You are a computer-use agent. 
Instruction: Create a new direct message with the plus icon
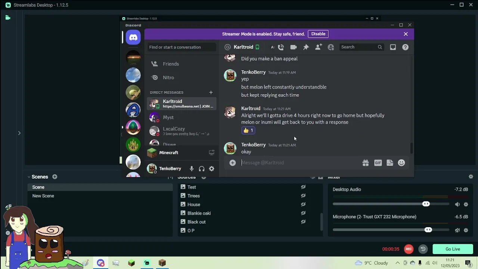pyautogui.click(x=211, y=92)
